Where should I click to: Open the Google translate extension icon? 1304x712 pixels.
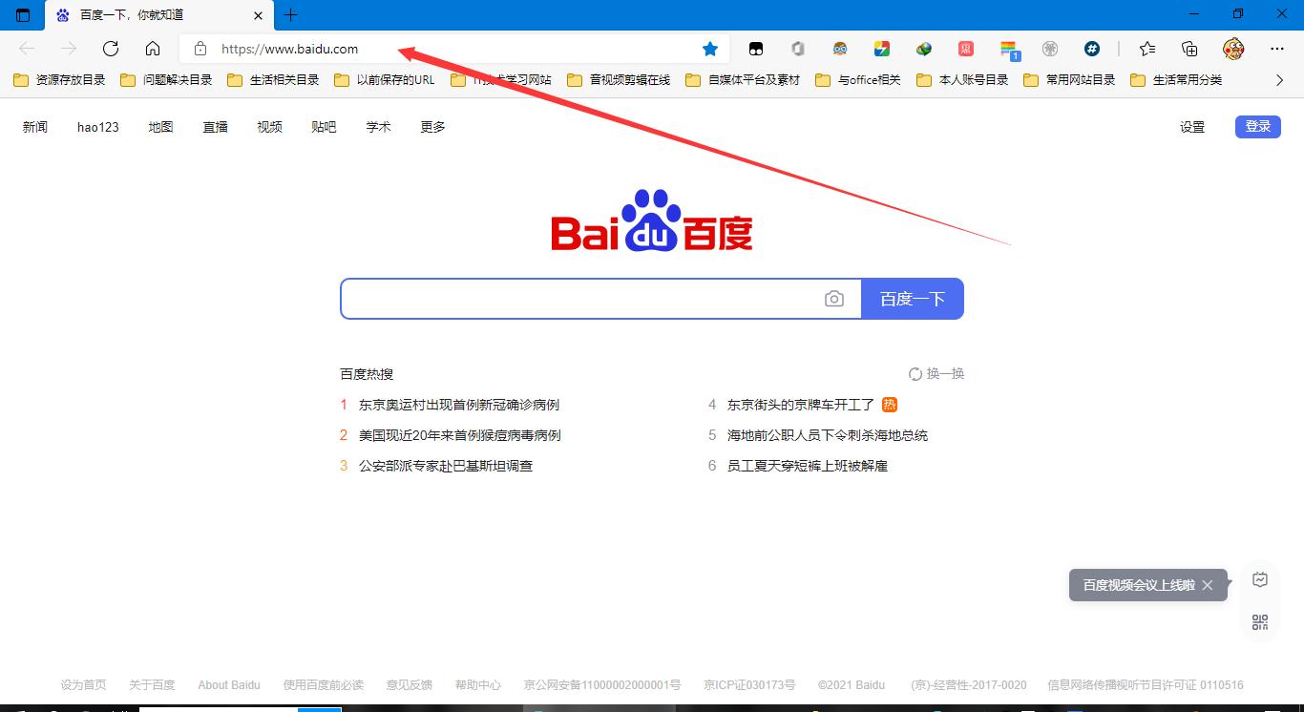click(881, 48)
